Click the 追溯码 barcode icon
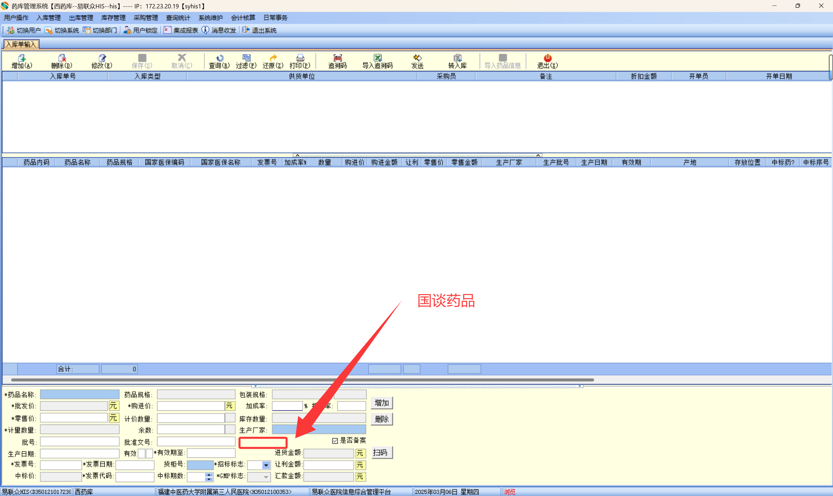The width and height of the screenshot is (833, 496). (x=338, y=58)
